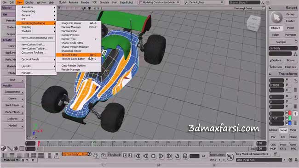Step to next frame
The width and height of the screenshot is (299, 168).
click(x=130, y=156)
